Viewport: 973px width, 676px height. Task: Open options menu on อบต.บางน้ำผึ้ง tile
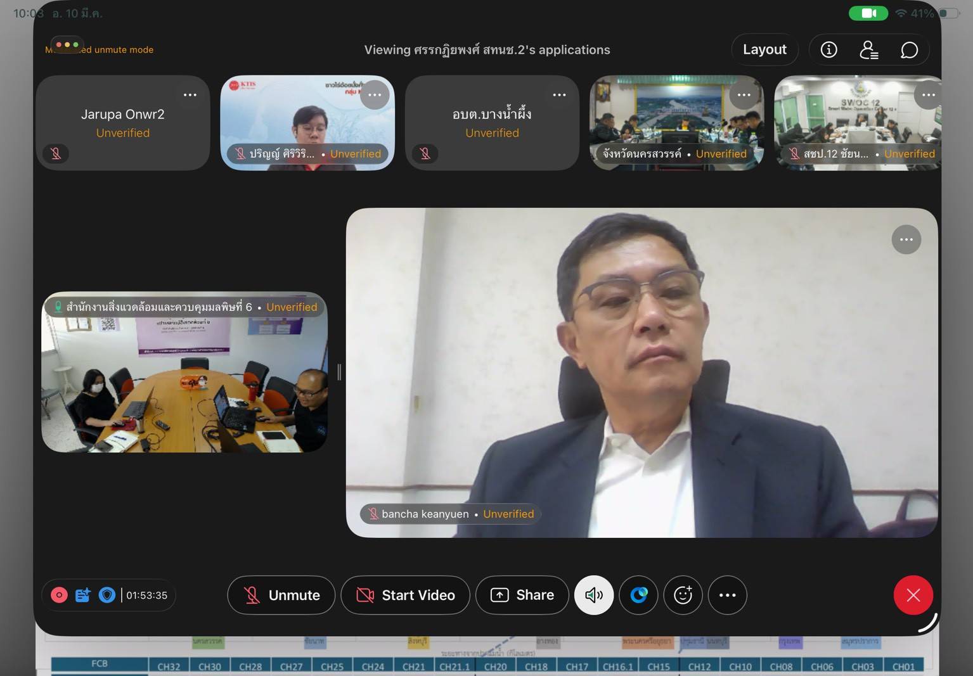[559, 95]
